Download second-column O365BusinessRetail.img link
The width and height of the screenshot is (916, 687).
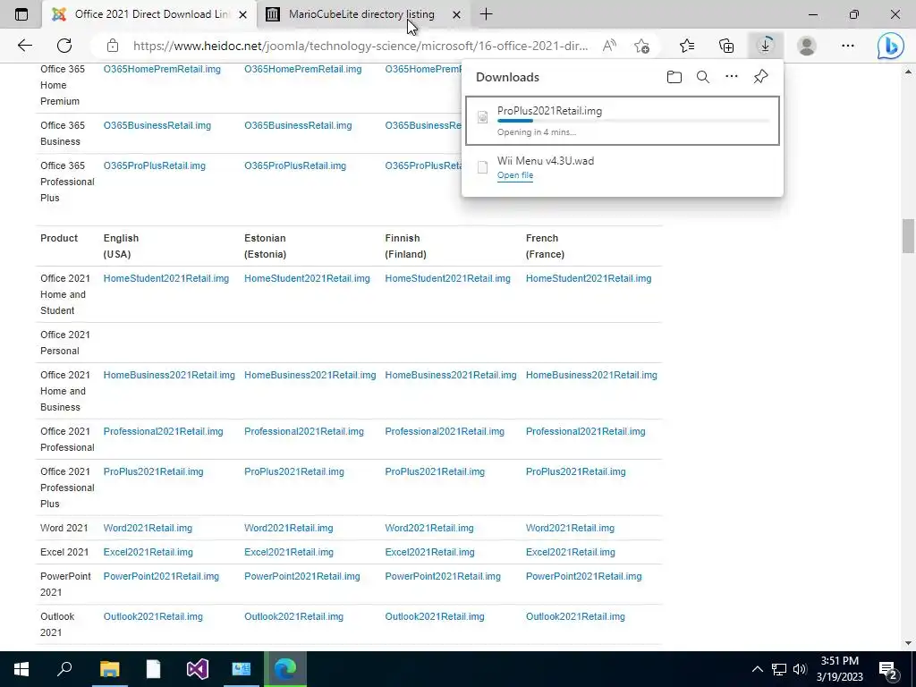(298, 125)
